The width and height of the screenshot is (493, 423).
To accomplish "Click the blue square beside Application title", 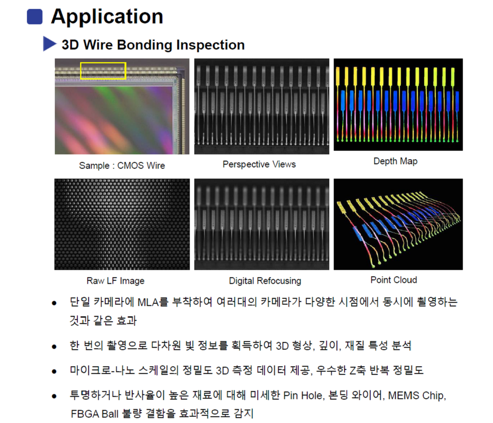I will click(x=35, y=17).
